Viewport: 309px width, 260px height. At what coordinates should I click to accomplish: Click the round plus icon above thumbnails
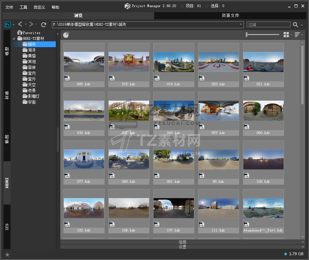click(66, 35)
